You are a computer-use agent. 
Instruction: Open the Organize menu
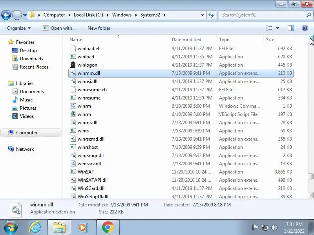pyautogui.click(x=19, y=28)
